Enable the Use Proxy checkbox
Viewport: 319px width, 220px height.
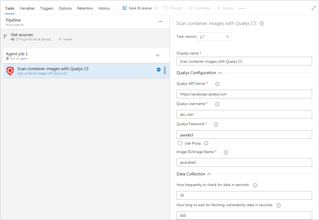[x=180, y=143]
